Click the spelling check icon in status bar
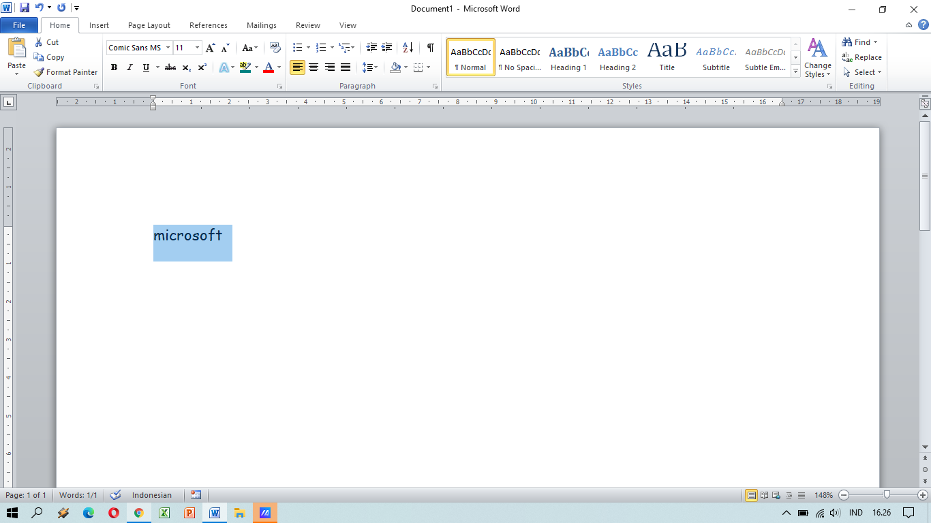 [115, 495]
